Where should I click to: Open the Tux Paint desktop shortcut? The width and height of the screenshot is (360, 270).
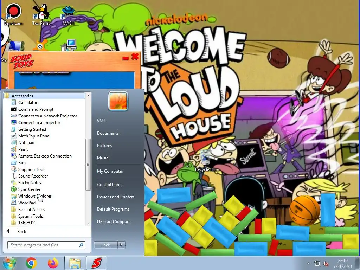point(41,14)
